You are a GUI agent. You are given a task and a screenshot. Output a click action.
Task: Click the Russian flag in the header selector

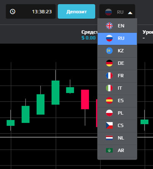point(109,12)
